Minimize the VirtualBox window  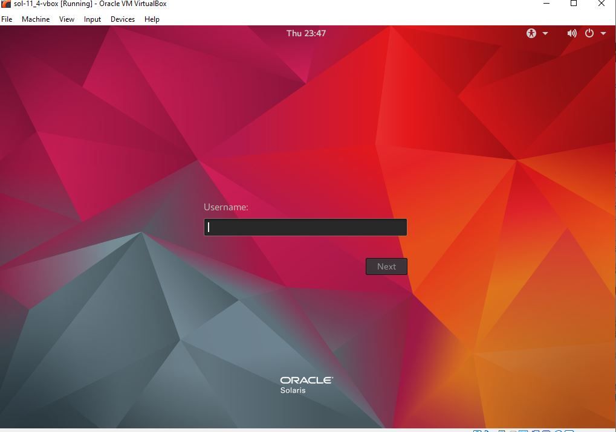point(546,4)
